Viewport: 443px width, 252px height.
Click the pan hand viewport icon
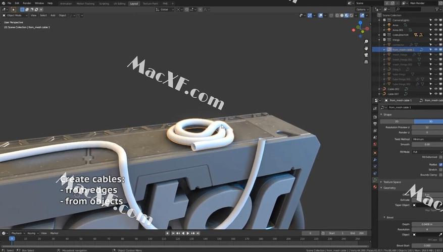point(366,48)
